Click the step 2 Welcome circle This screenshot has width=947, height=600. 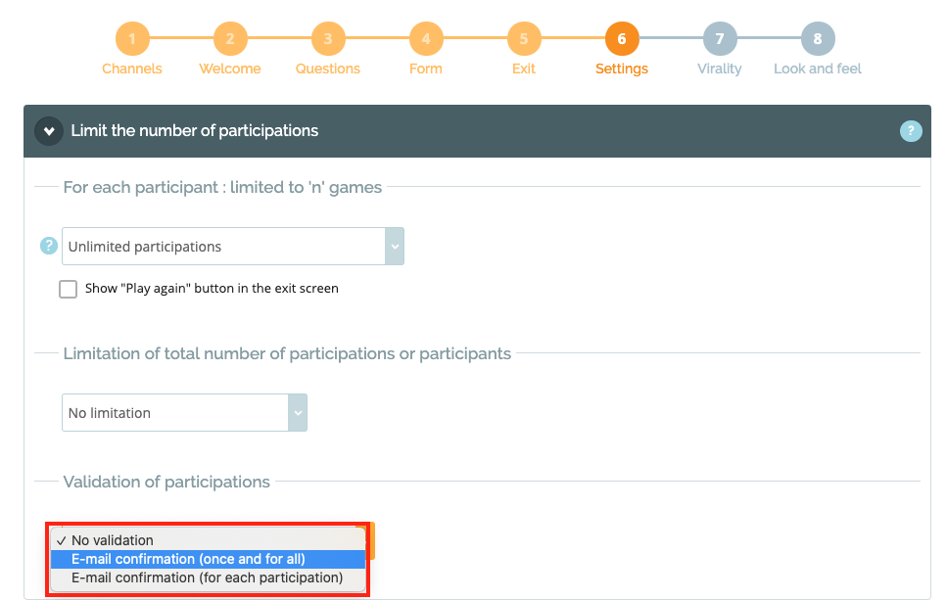230,40
